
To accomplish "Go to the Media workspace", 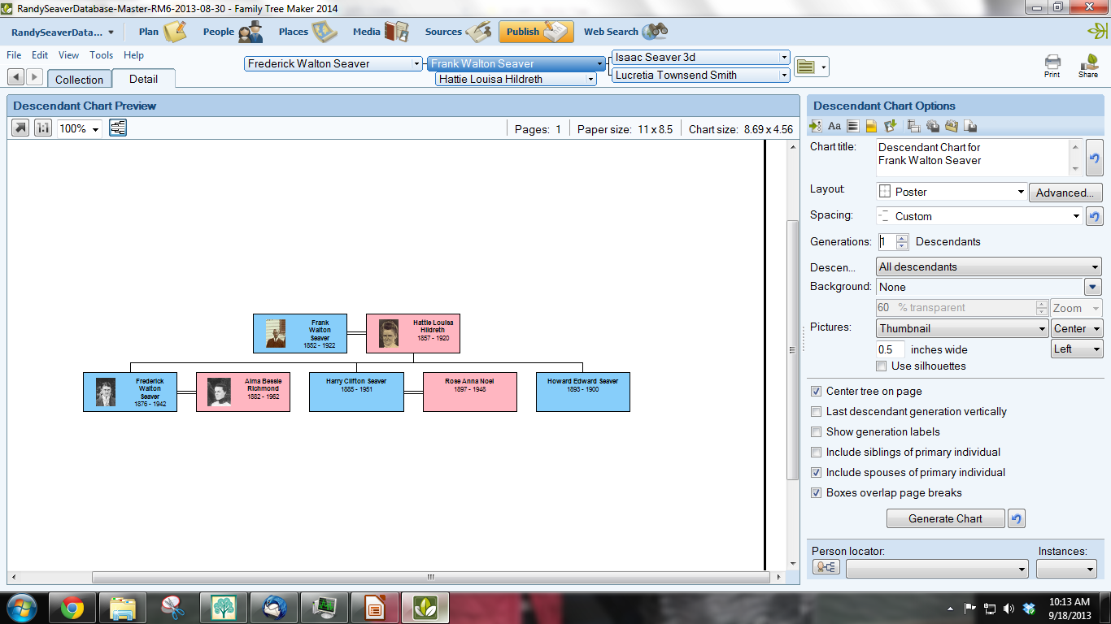I will pyautogui.click(x=381, y=32).
